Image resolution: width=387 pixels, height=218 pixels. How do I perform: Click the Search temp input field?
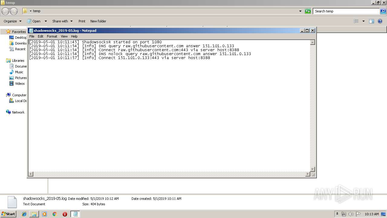click(346, 11)
